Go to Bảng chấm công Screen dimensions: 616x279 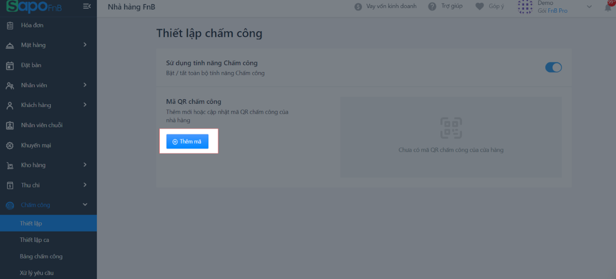[x=41, y=256]
